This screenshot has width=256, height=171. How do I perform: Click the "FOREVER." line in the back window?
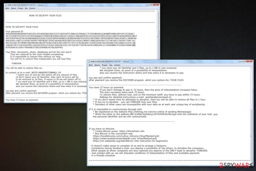[x=17, y=64]
